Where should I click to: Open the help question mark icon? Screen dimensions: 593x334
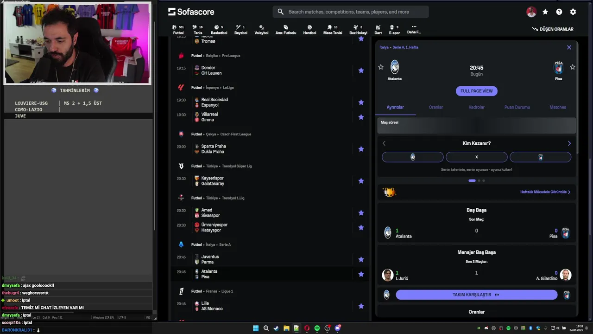coord(559,12)
